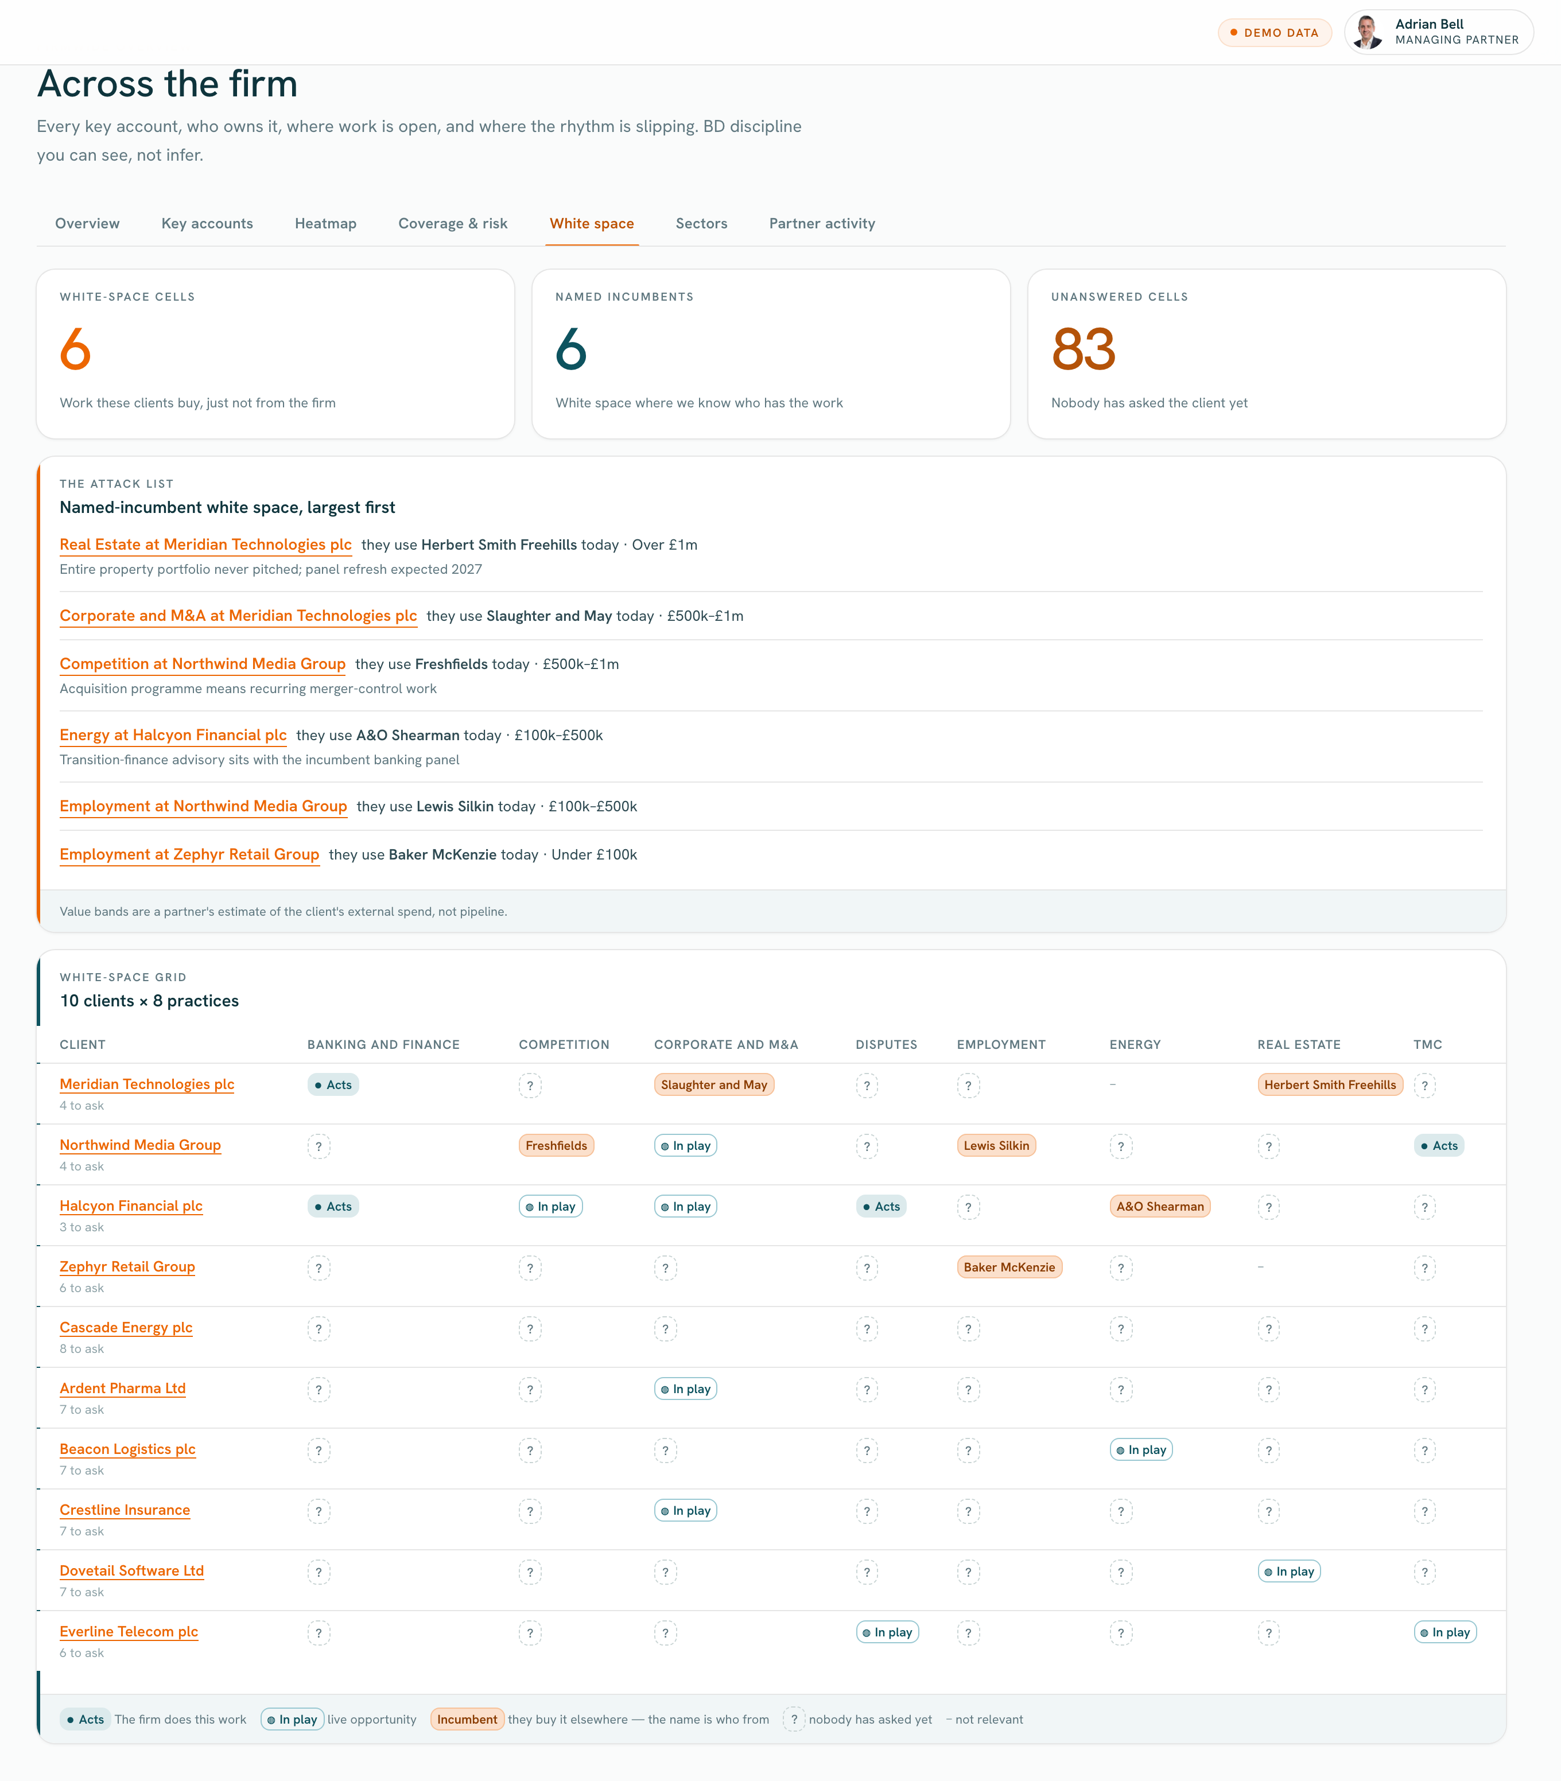Open the Ardent Pharma Ltd client
Image resolution: width=1561 pixels, height=1781 pixels.
coord(122,1389)
